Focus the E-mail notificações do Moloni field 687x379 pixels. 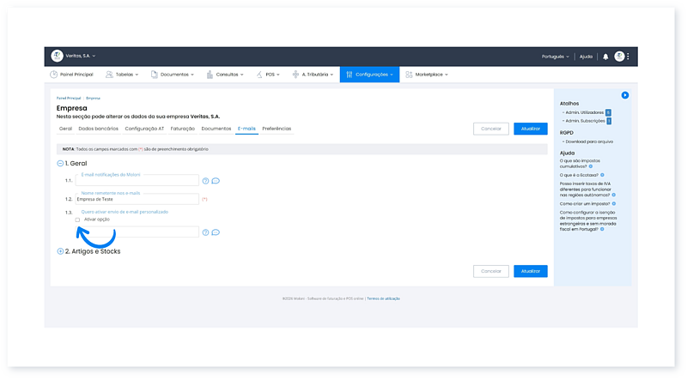137,180
